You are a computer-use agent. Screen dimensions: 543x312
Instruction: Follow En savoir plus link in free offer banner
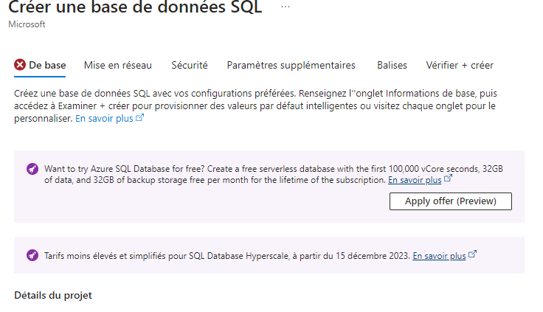point(415,180)
